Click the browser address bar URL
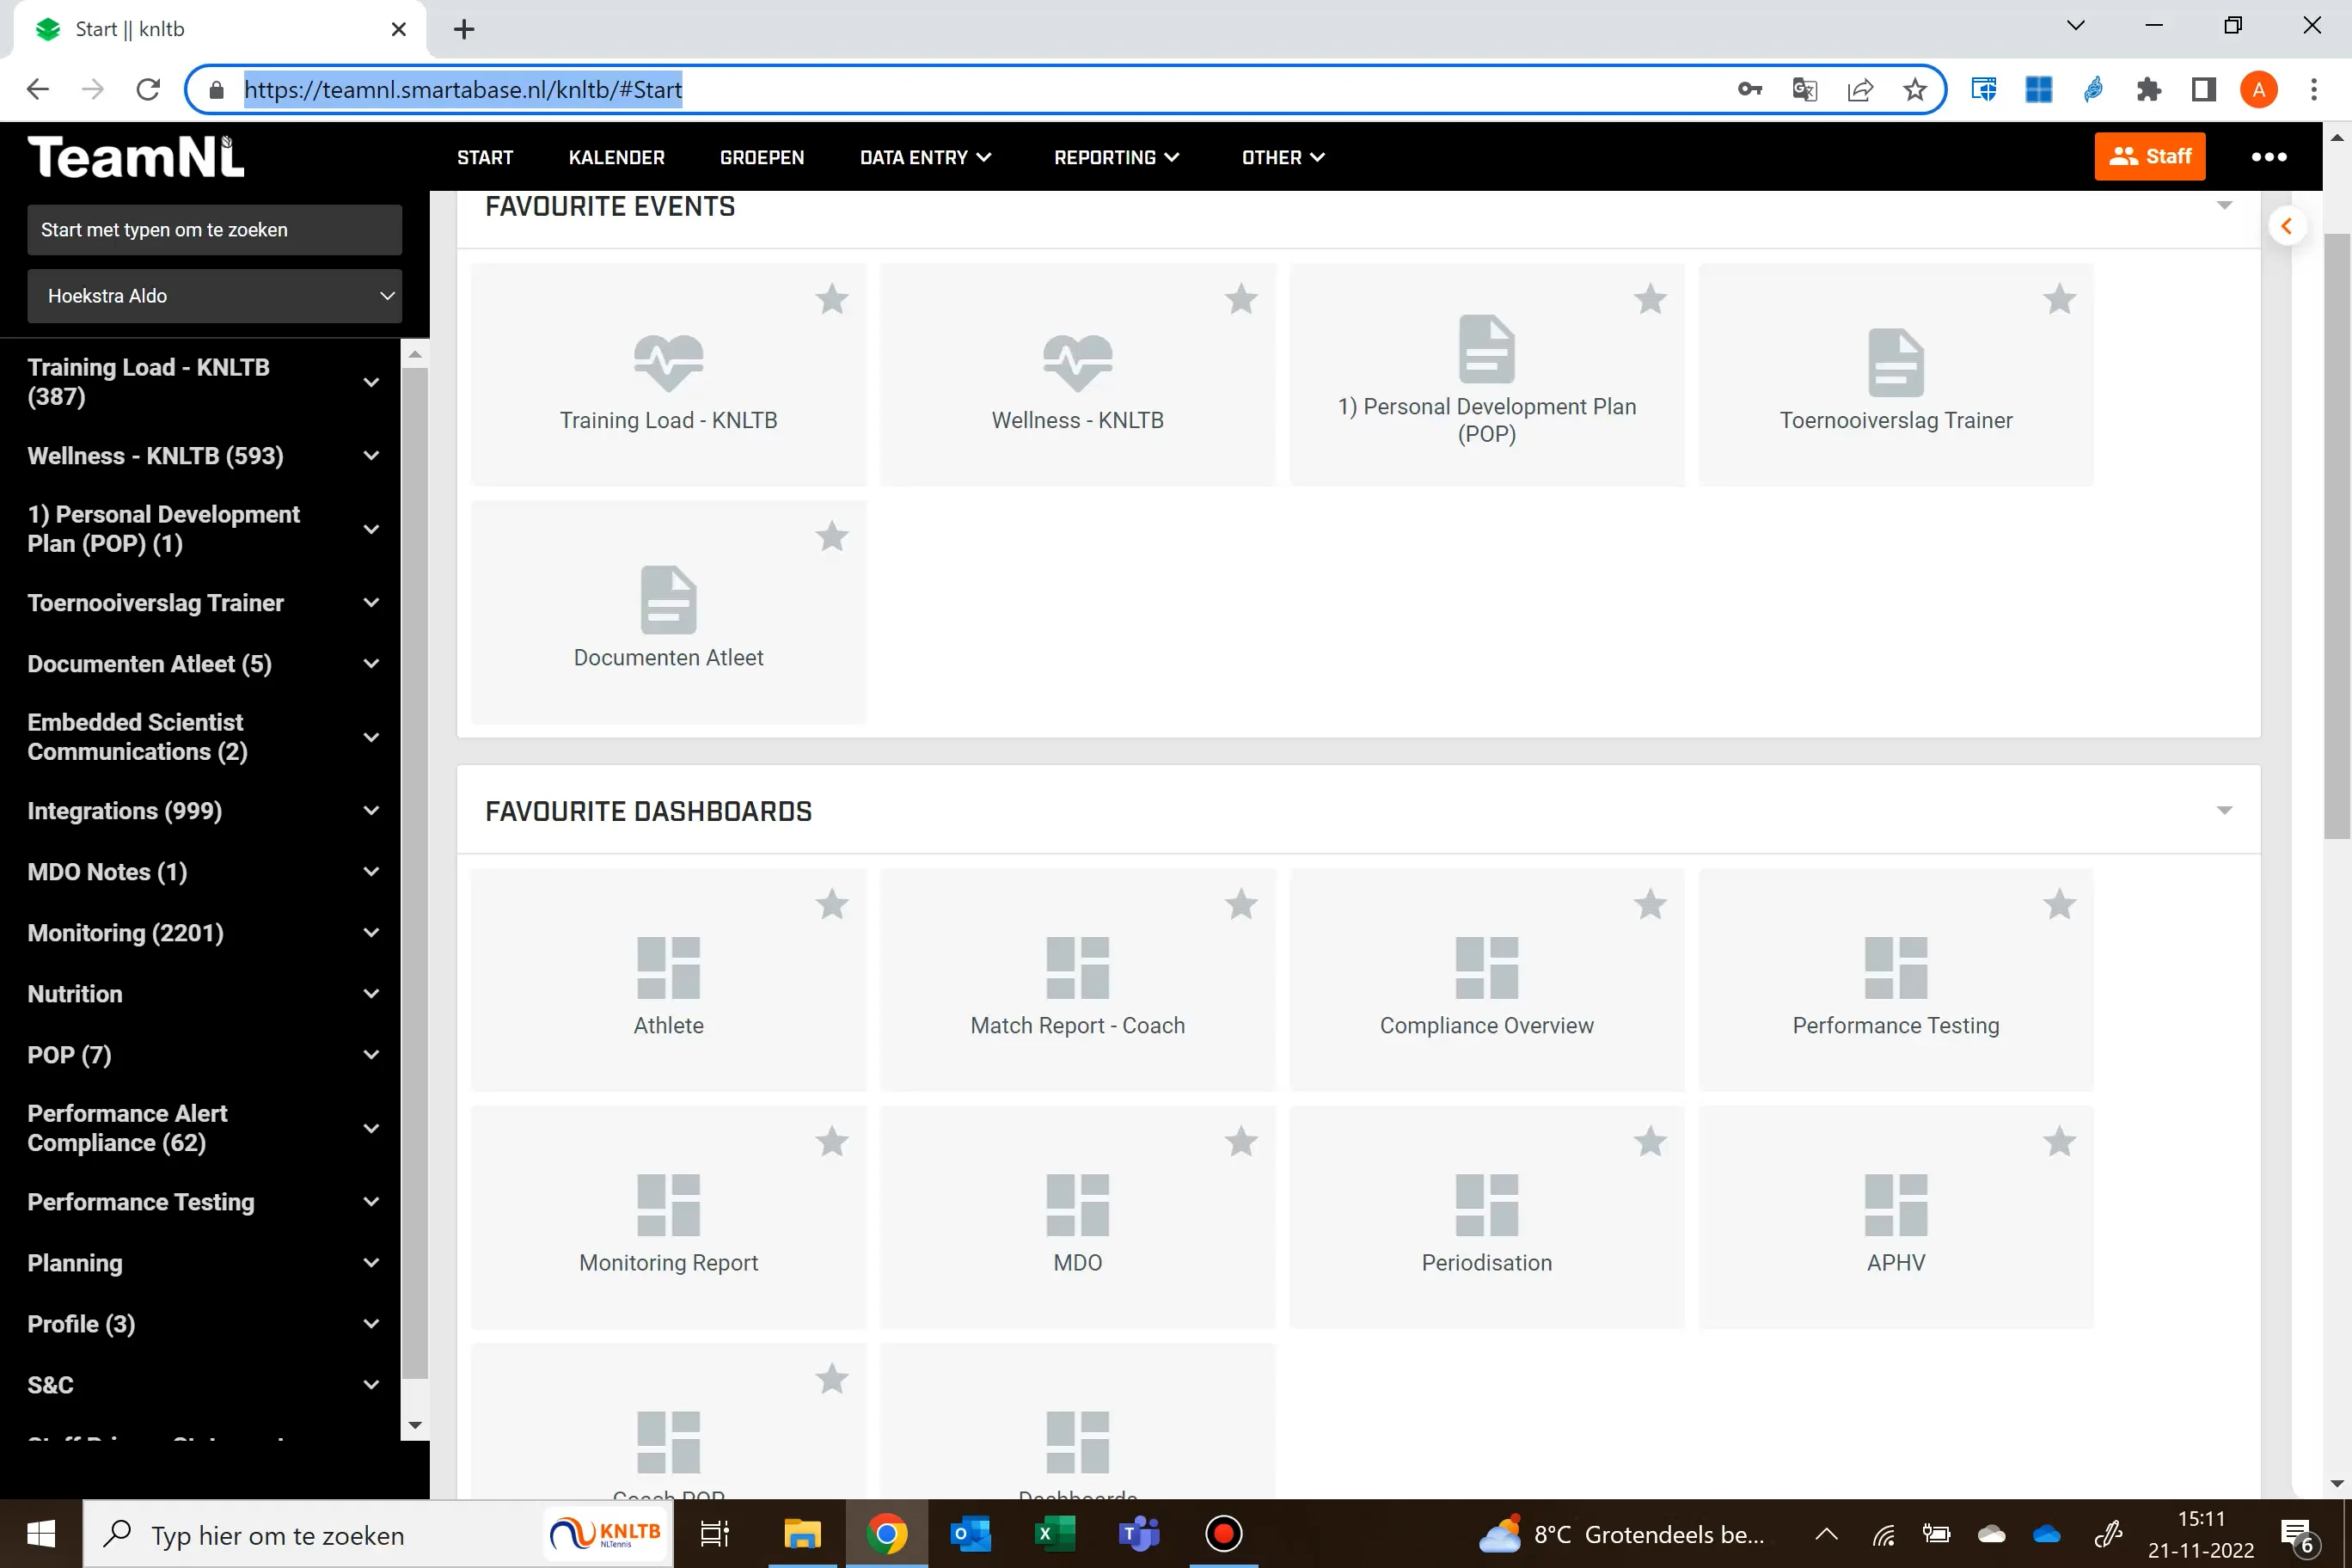2352x1568 pixels. coord(463,90)
